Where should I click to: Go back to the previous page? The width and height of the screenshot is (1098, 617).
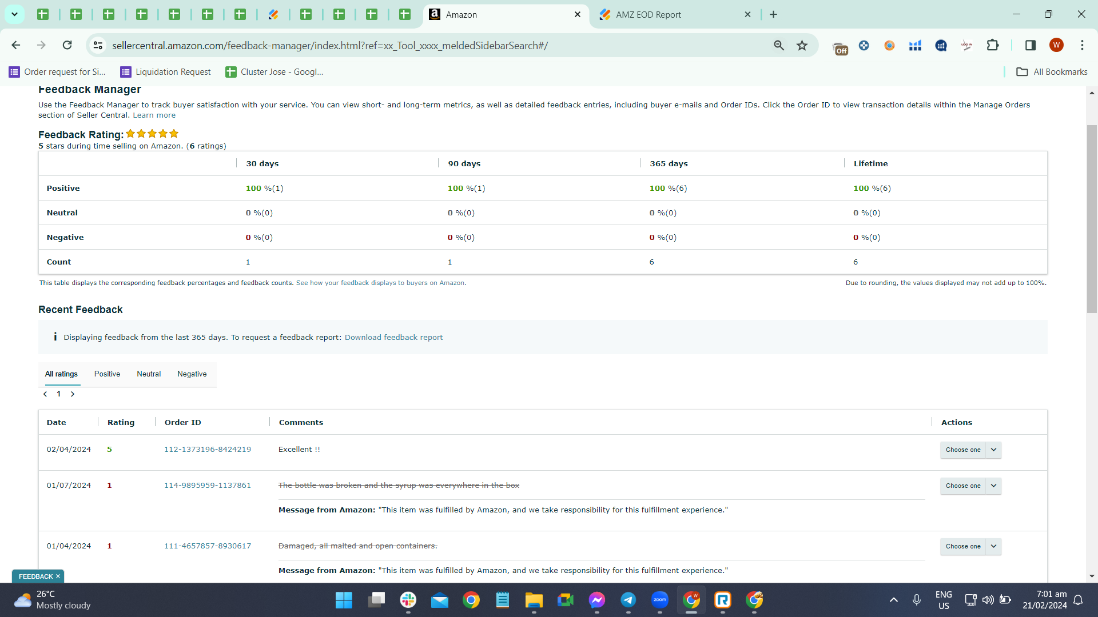(16, 45)
